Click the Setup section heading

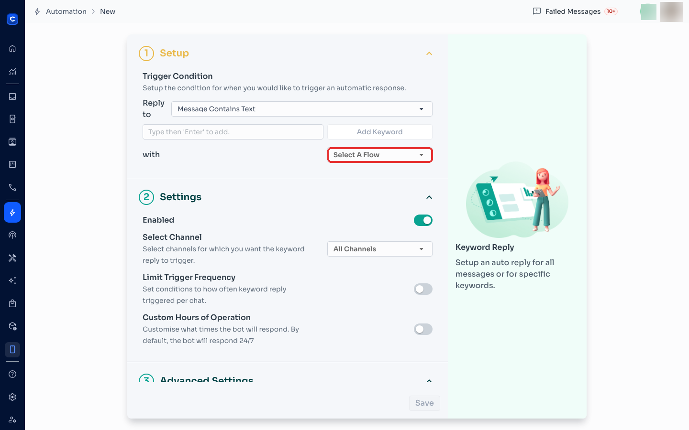(174, 53)
